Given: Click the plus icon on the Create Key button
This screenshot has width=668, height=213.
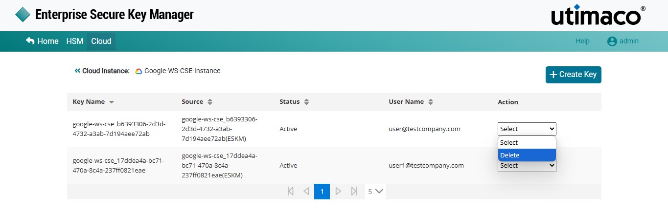Looking at the screenshot, I should click(553, 75).
